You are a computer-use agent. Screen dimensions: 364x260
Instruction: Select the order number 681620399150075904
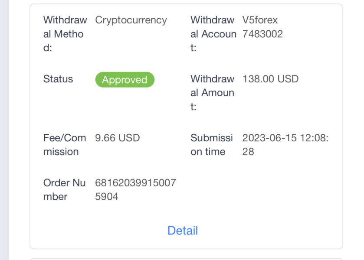[135, 183]
